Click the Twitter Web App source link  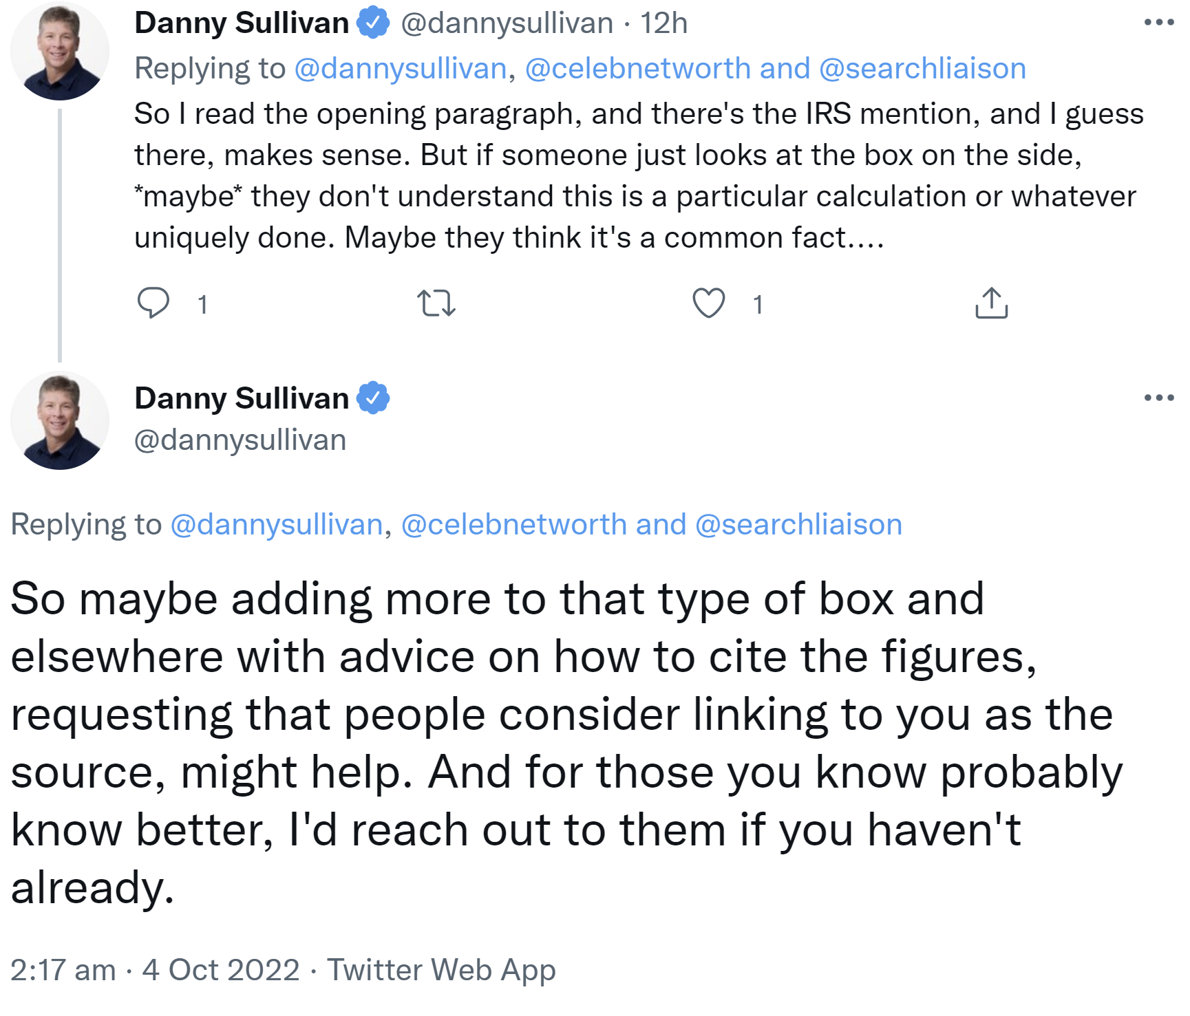[440, 970]
